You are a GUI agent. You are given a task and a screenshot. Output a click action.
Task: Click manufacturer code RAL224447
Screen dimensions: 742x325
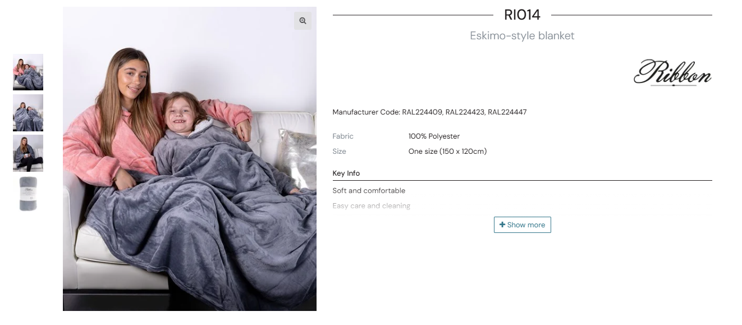tap(507, 112)
